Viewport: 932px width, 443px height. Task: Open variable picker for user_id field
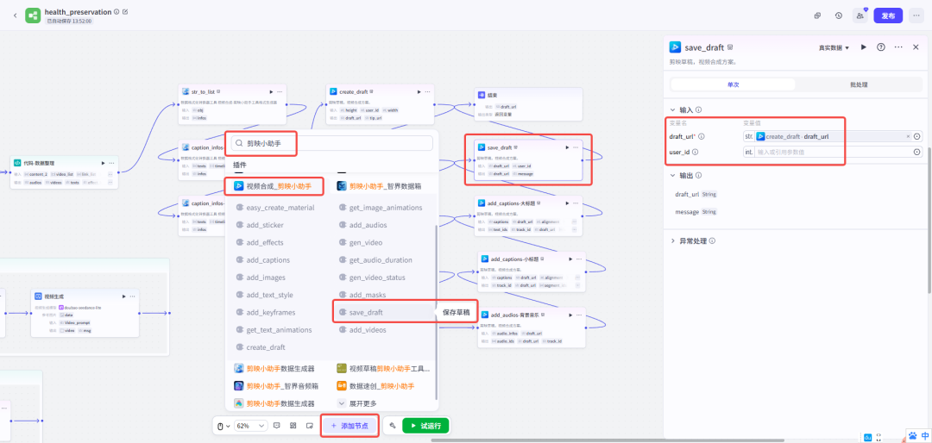pos(917,152)
